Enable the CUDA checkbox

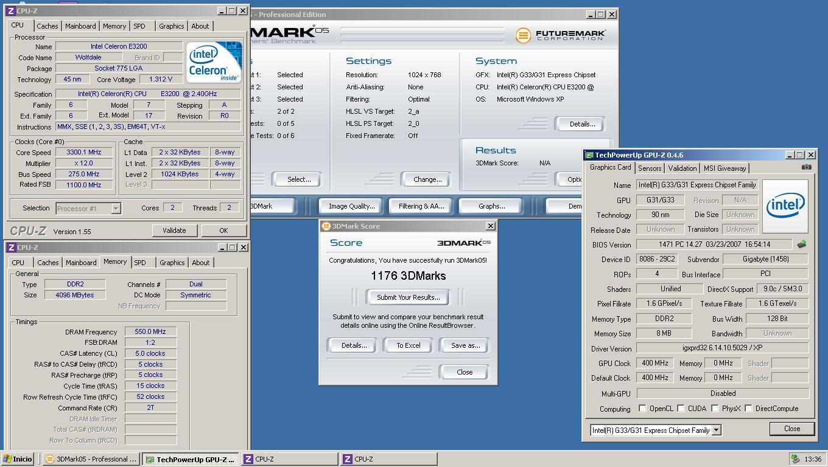(x=681, y=409)
